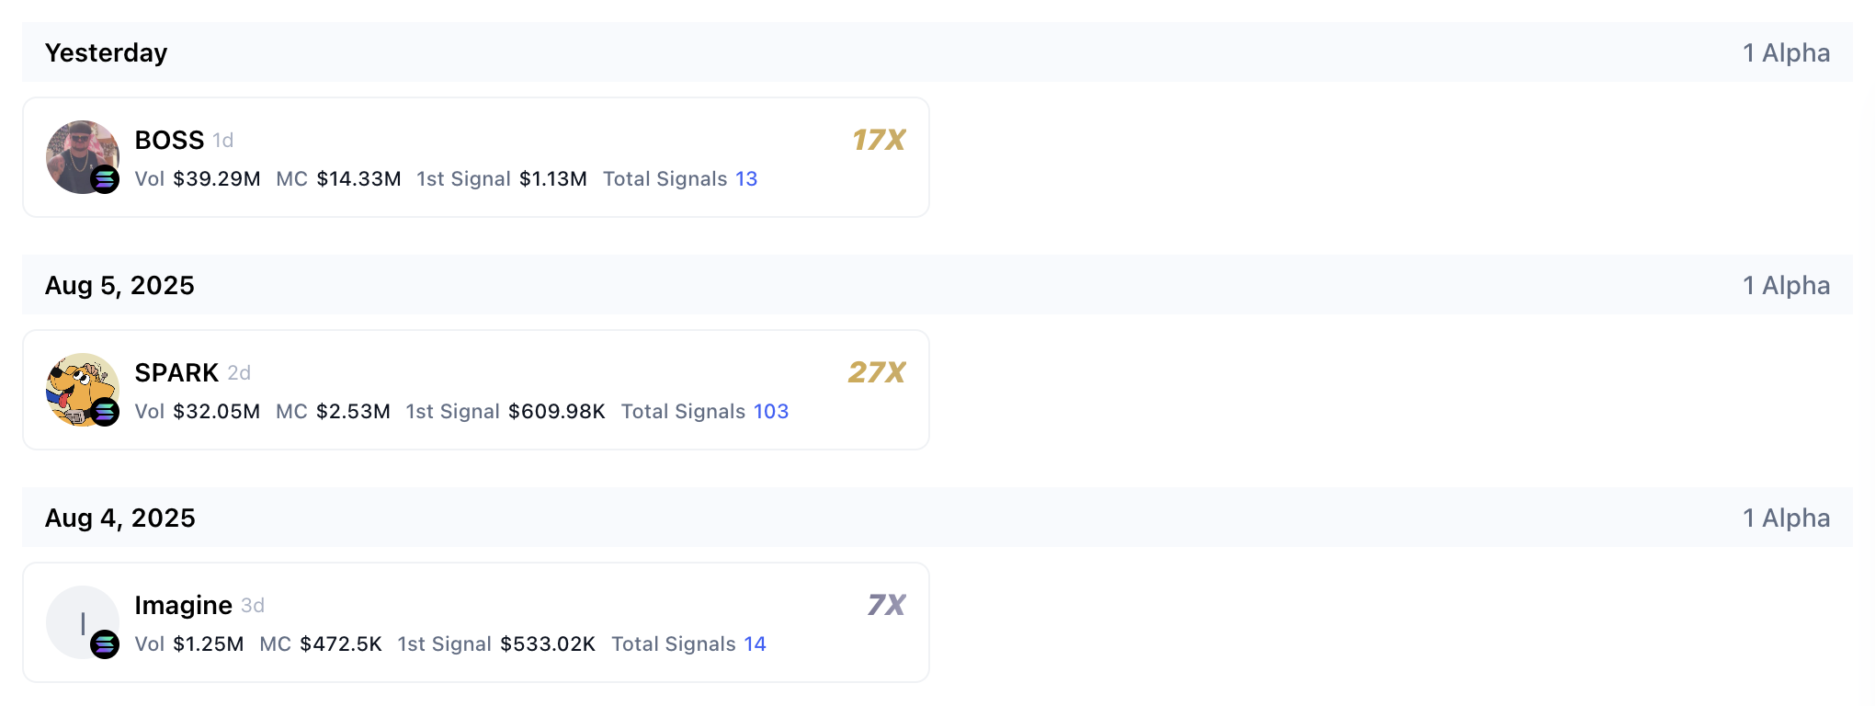Click the 27X multiplier badge on SPARK
Screen dimensions: 1875x706
(877, 371)
